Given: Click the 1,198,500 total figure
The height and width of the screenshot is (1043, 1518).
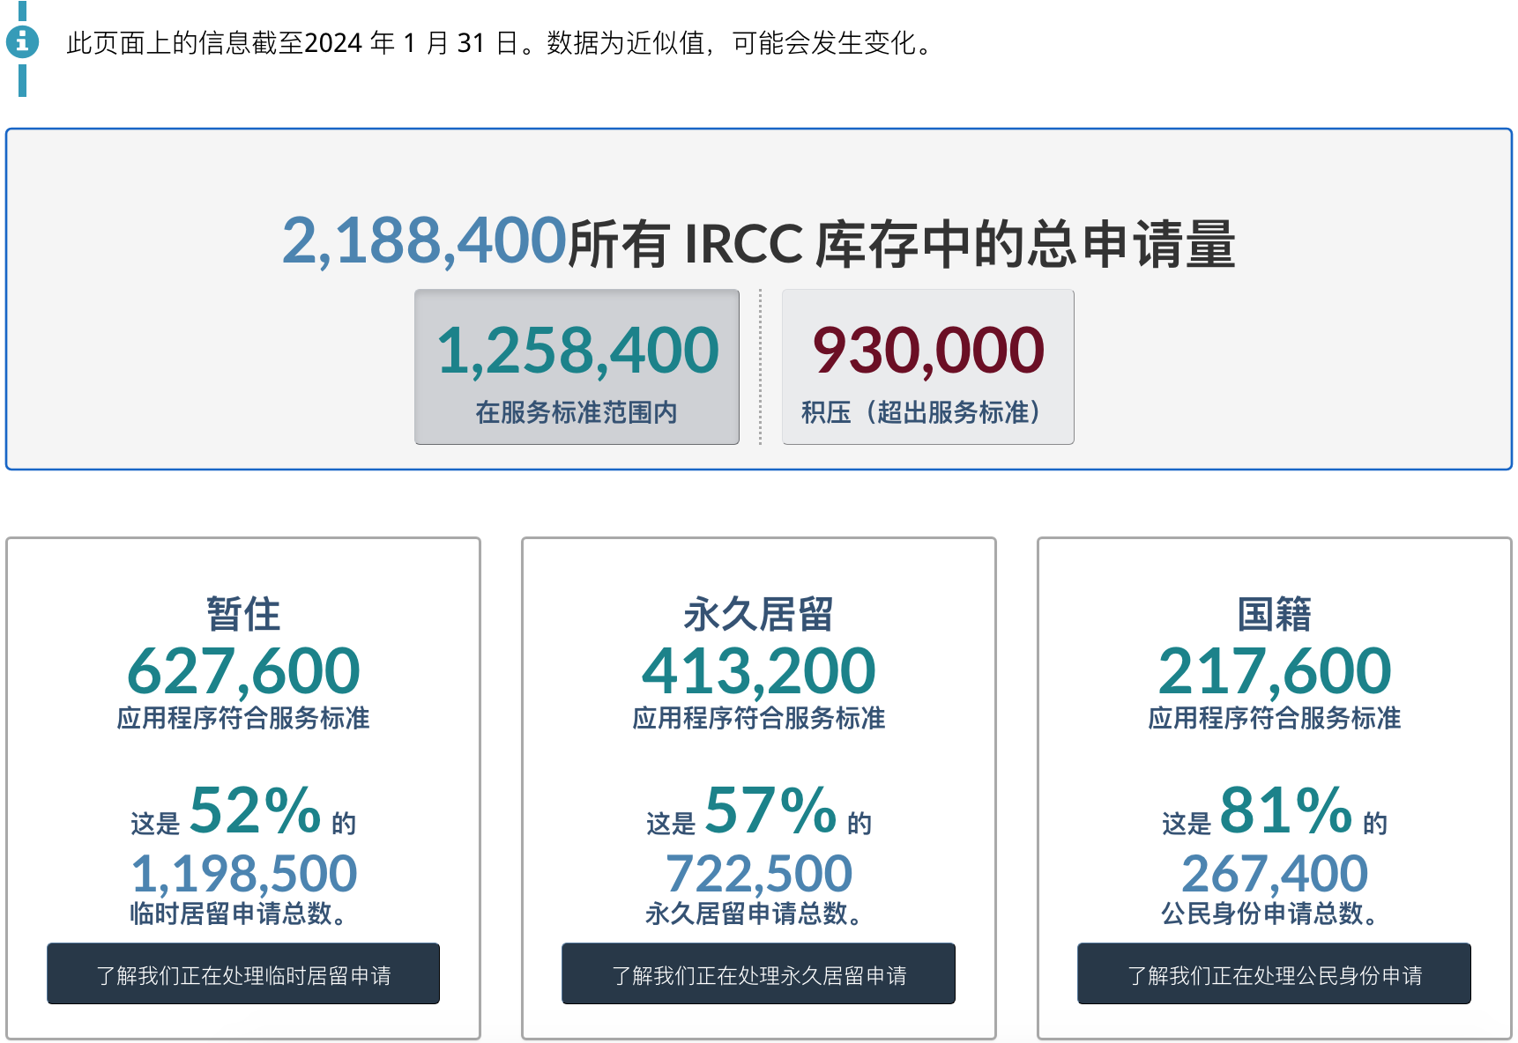Looking at the screenshot, I should [243, 874].
